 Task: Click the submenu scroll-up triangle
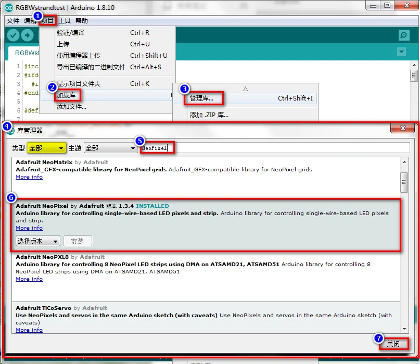245,89
